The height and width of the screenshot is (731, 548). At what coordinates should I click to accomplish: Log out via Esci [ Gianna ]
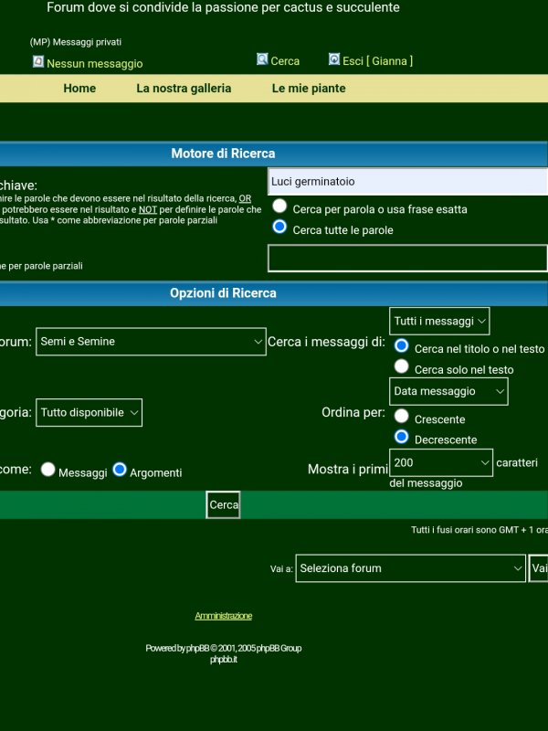(x=377, y=61)
